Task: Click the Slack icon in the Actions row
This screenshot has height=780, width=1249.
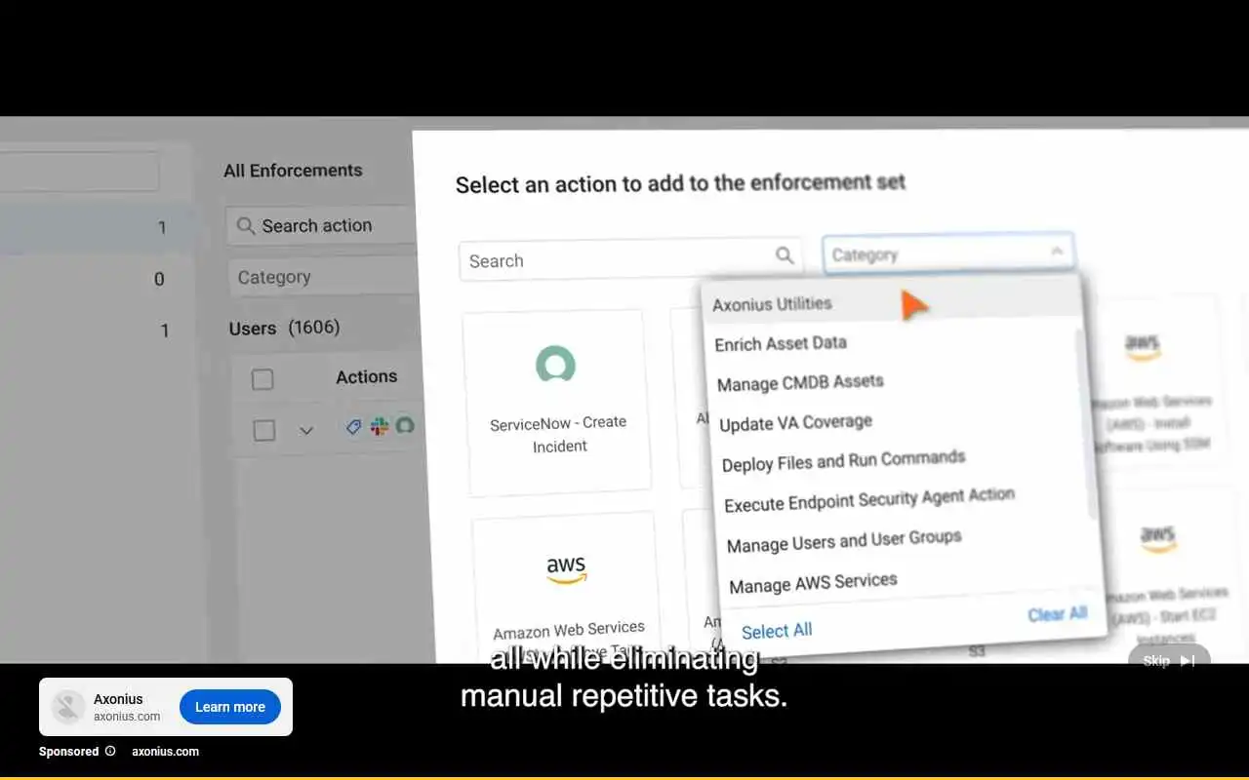Action: click(x=379, y=426)
